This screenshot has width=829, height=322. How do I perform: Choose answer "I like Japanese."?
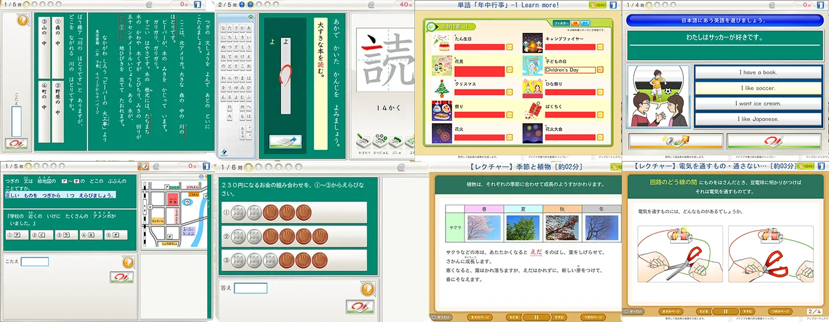tap(758, 119)
